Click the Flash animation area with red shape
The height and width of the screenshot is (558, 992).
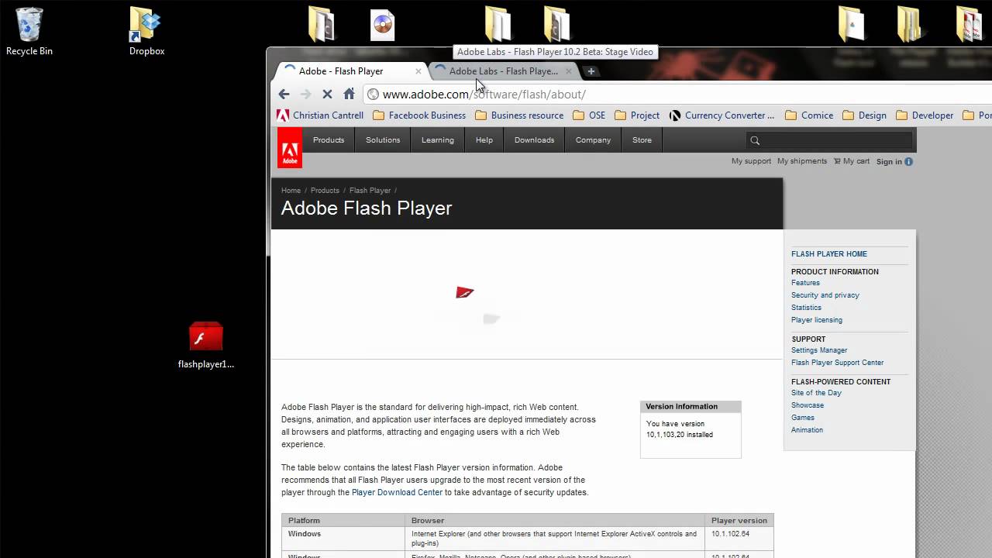(x=527, y=294)
